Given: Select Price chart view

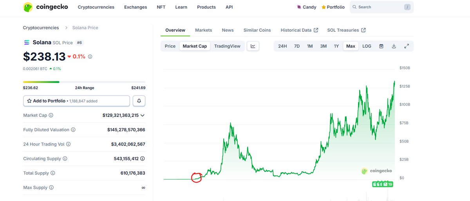Looking at the screenshot, I should [170, 46].
